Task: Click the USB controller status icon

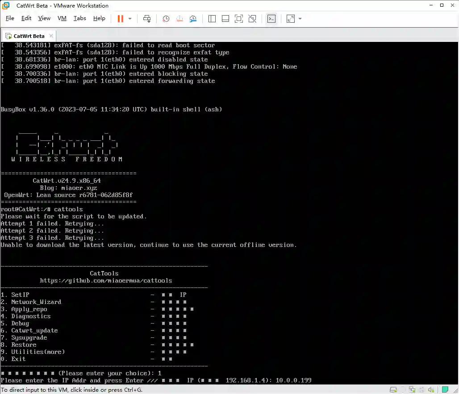Action: [421, 390]
